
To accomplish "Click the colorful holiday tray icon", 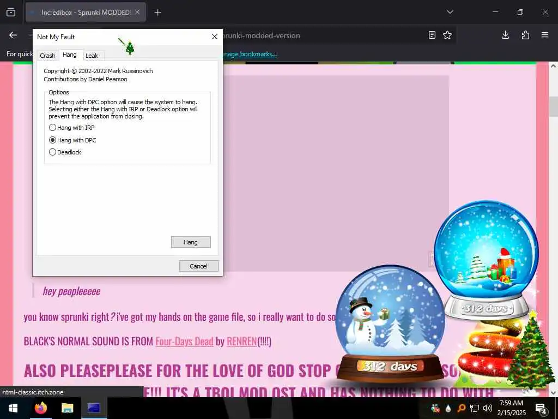I will pos(435,408).
